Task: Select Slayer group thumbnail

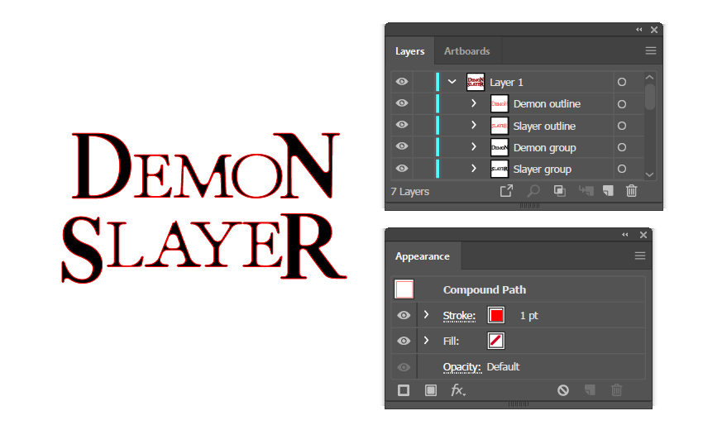Action: (499, 169)
